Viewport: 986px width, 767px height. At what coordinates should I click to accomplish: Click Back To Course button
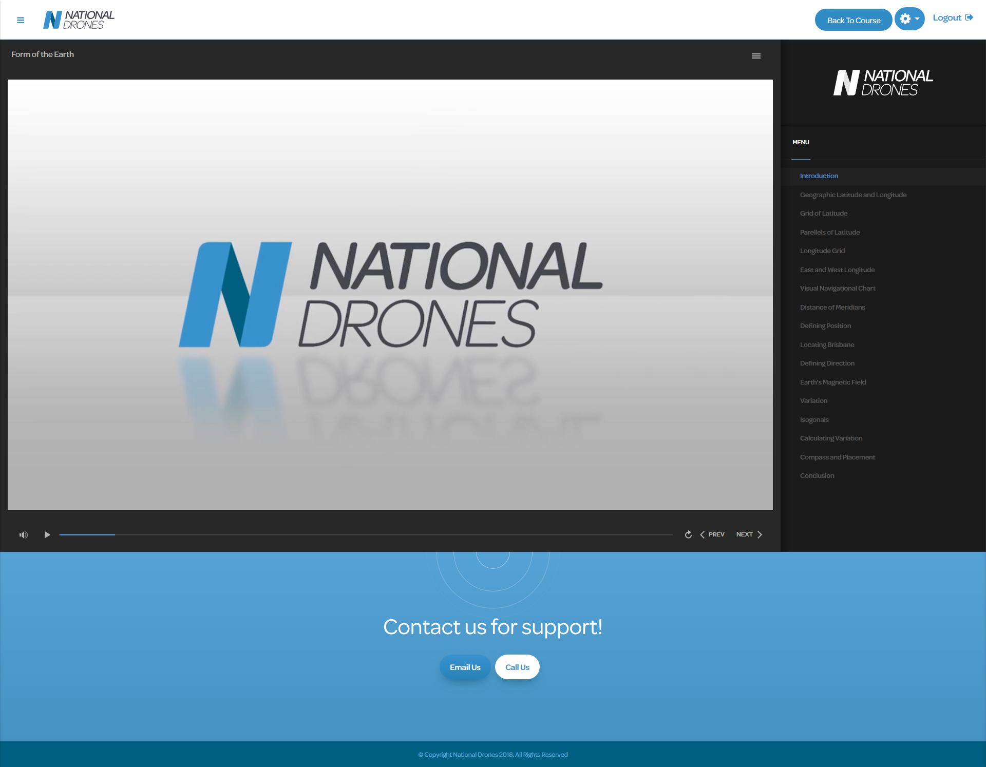pos(854,20)
